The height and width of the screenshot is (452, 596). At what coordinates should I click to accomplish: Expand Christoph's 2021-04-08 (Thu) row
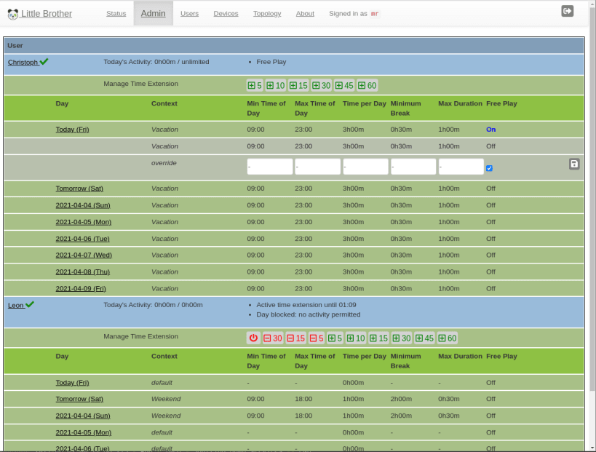[82, 271]
